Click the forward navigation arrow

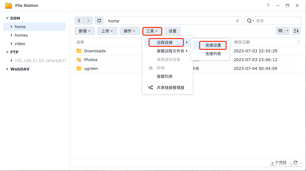point(88,20)
